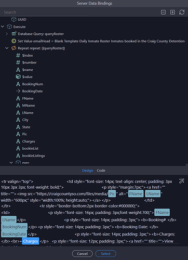Click the refresh bindings icon

(x=182, y=12)
